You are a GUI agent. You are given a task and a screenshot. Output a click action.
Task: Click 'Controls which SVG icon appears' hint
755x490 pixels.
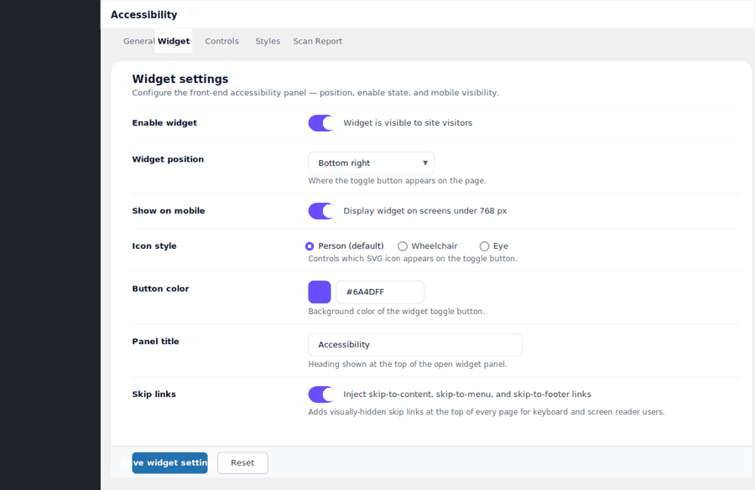413,259
